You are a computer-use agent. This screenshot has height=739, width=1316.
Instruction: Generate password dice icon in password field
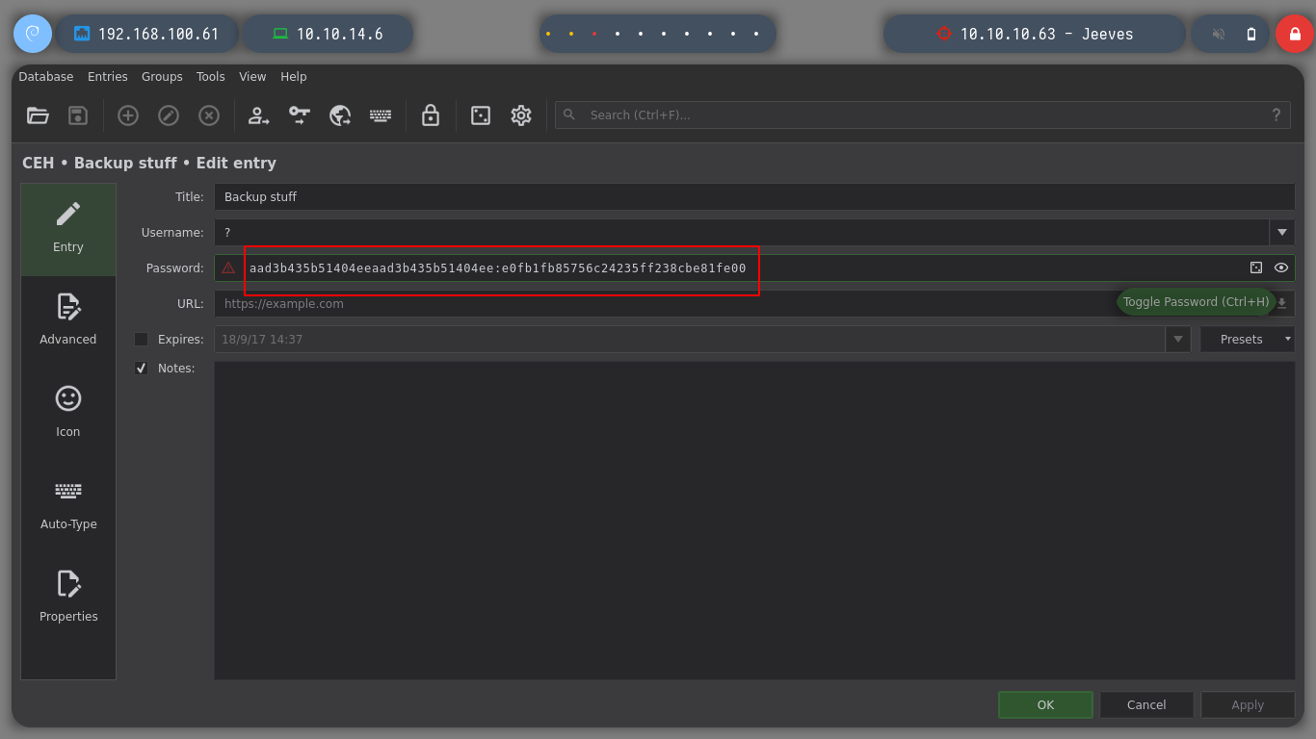pyautogui.click(x=1256, y=268)
